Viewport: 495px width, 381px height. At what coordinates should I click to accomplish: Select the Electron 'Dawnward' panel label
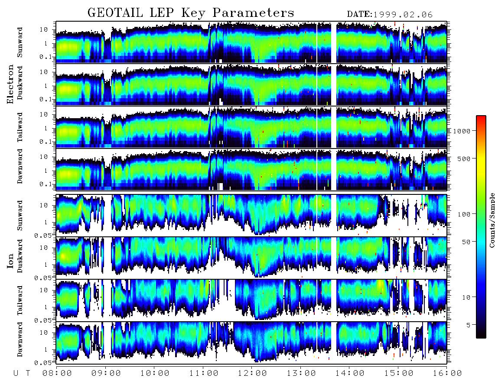click(20, 167)
